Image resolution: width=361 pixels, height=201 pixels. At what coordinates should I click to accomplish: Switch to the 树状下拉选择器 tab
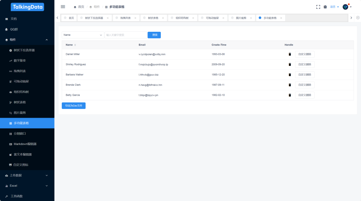click(94, 18)
